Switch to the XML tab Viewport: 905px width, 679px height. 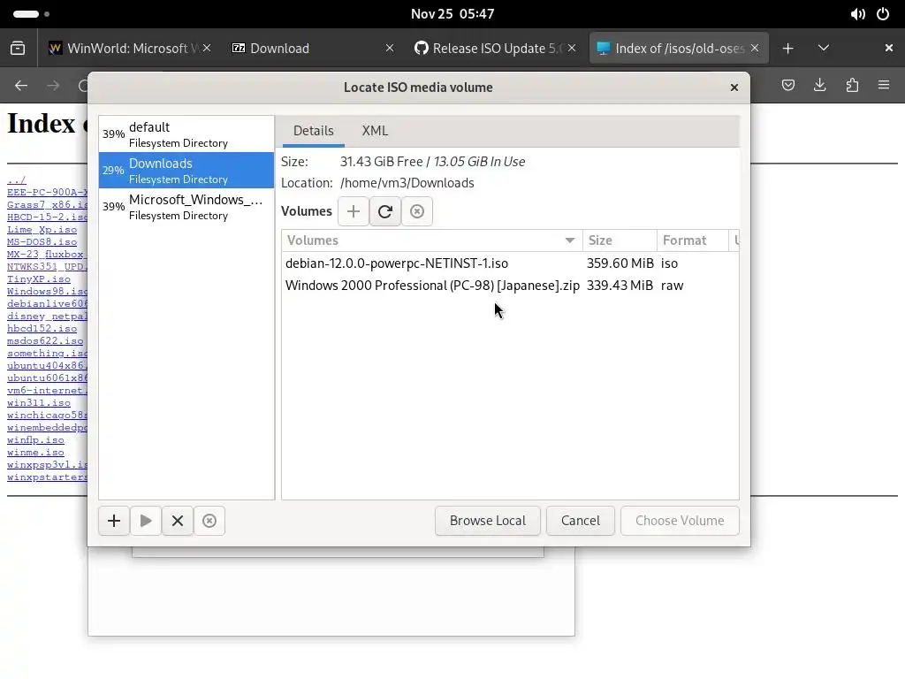375,131
